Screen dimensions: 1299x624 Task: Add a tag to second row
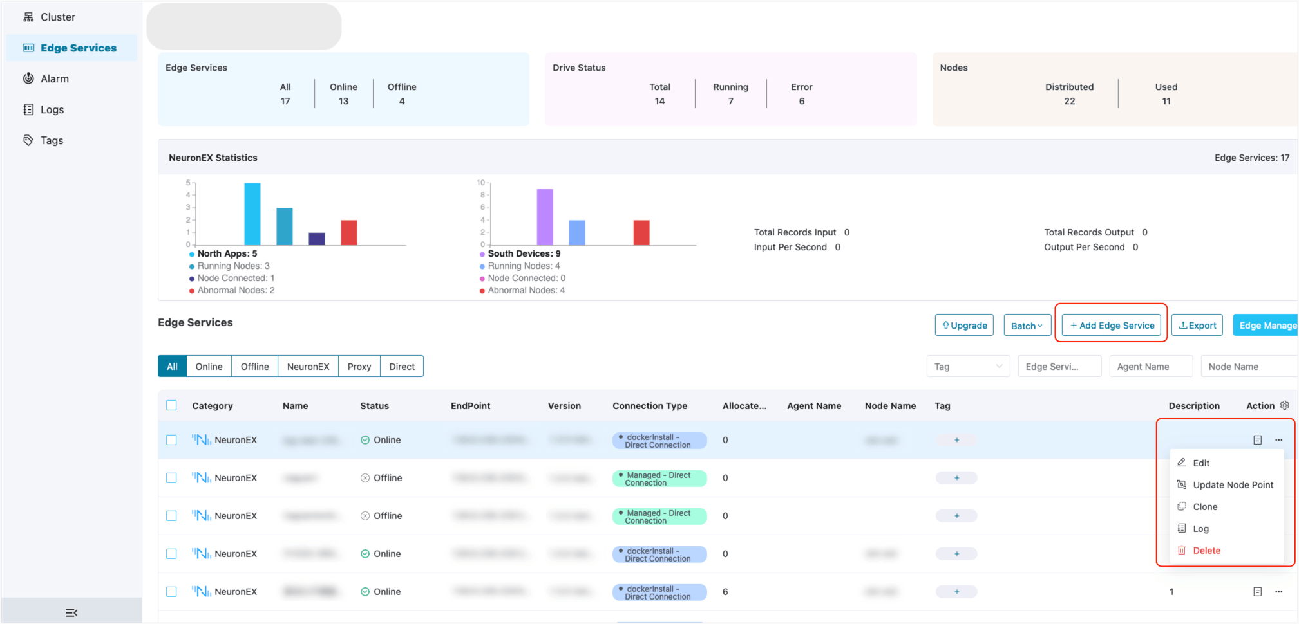956,478
